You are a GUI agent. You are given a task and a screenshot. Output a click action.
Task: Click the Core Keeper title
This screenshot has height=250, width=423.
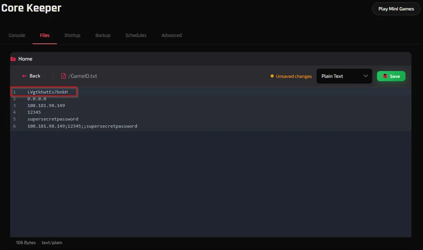(x=31, y=8)
